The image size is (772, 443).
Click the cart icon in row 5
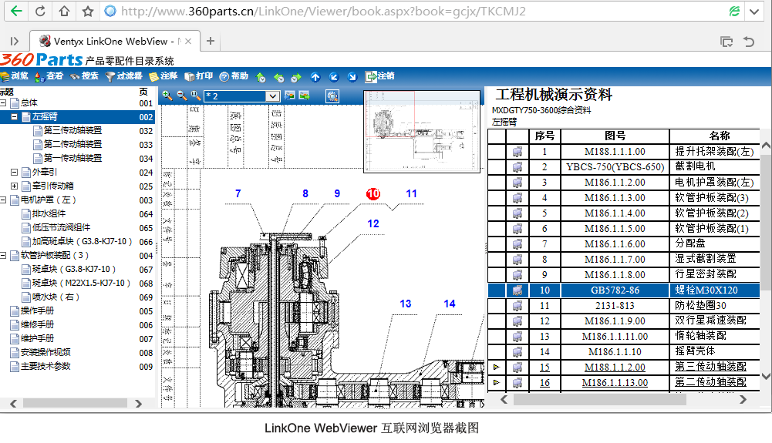pyautogui.click(x=517, y=213)
